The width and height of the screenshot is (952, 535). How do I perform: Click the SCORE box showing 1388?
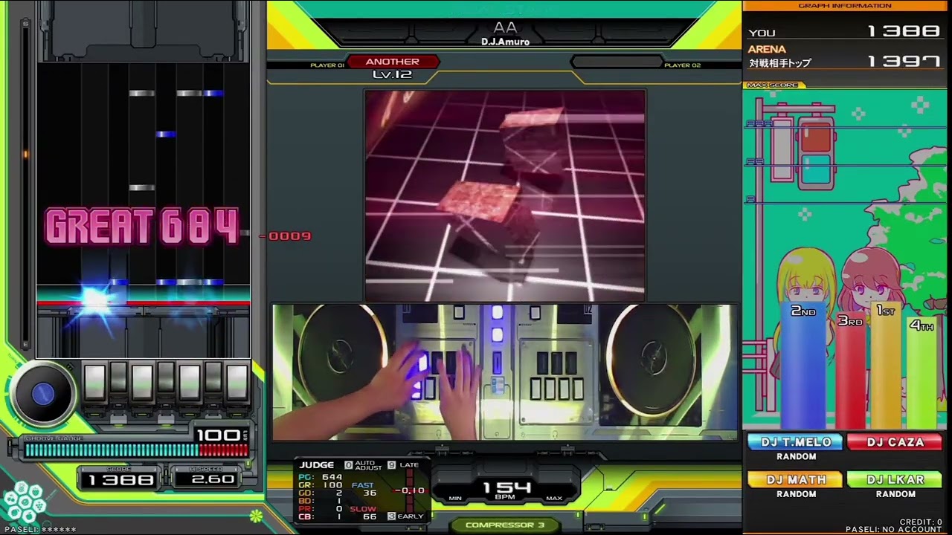point(120,479)
